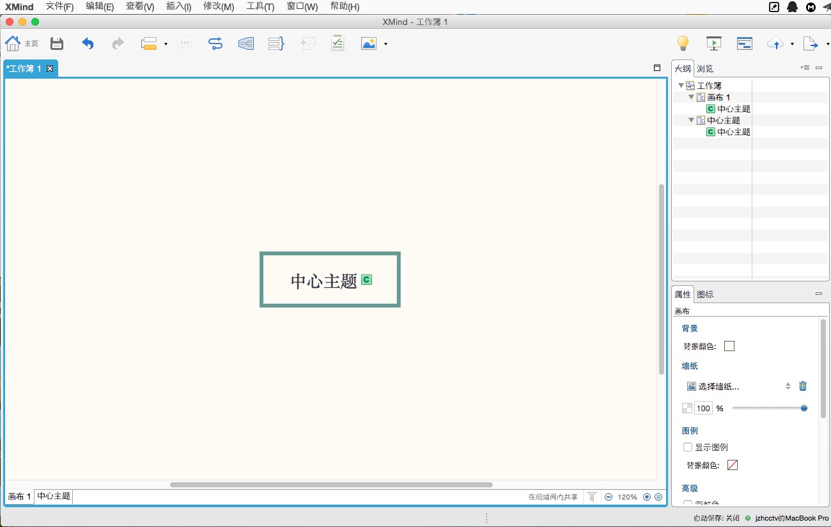This screenshot has width=831, height=527.
Task: Pick the canvas 背景颜色 swatch
Action: (x=729, y=346)
